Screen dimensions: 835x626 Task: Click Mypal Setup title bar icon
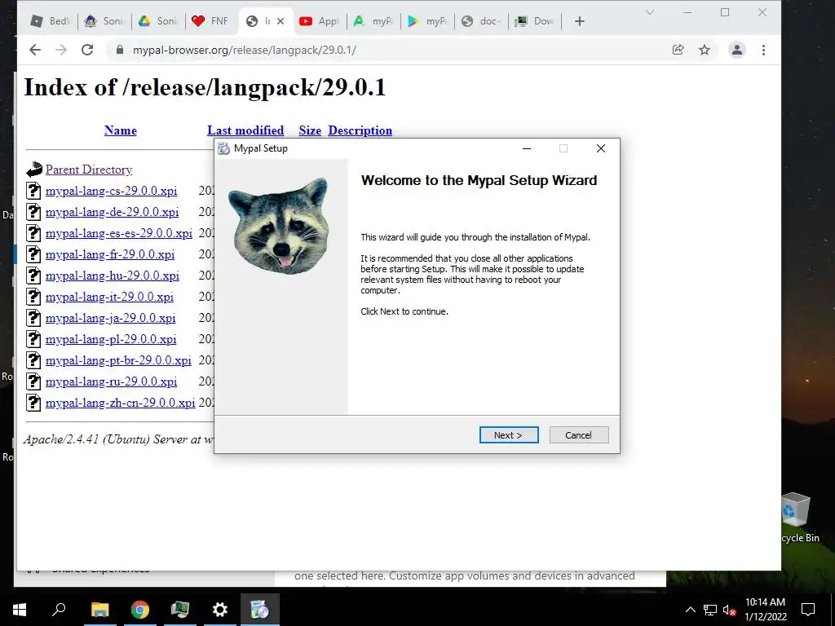click(x=223, y=148)
